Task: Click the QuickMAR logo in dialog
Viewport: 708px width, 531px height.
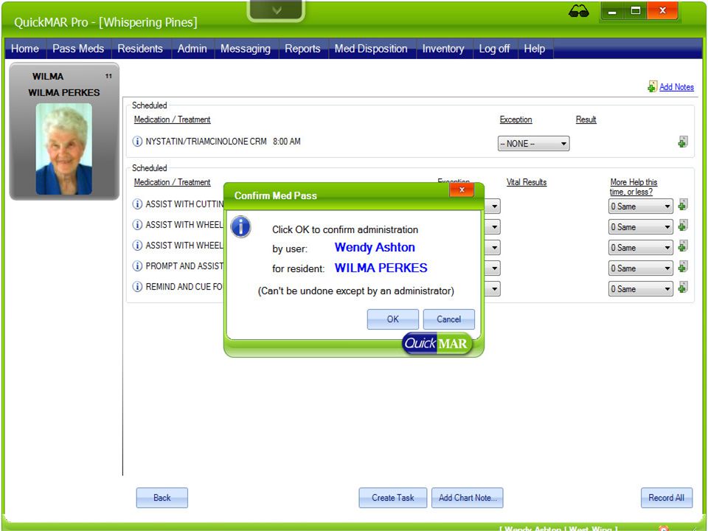Action: click(437, 344)
